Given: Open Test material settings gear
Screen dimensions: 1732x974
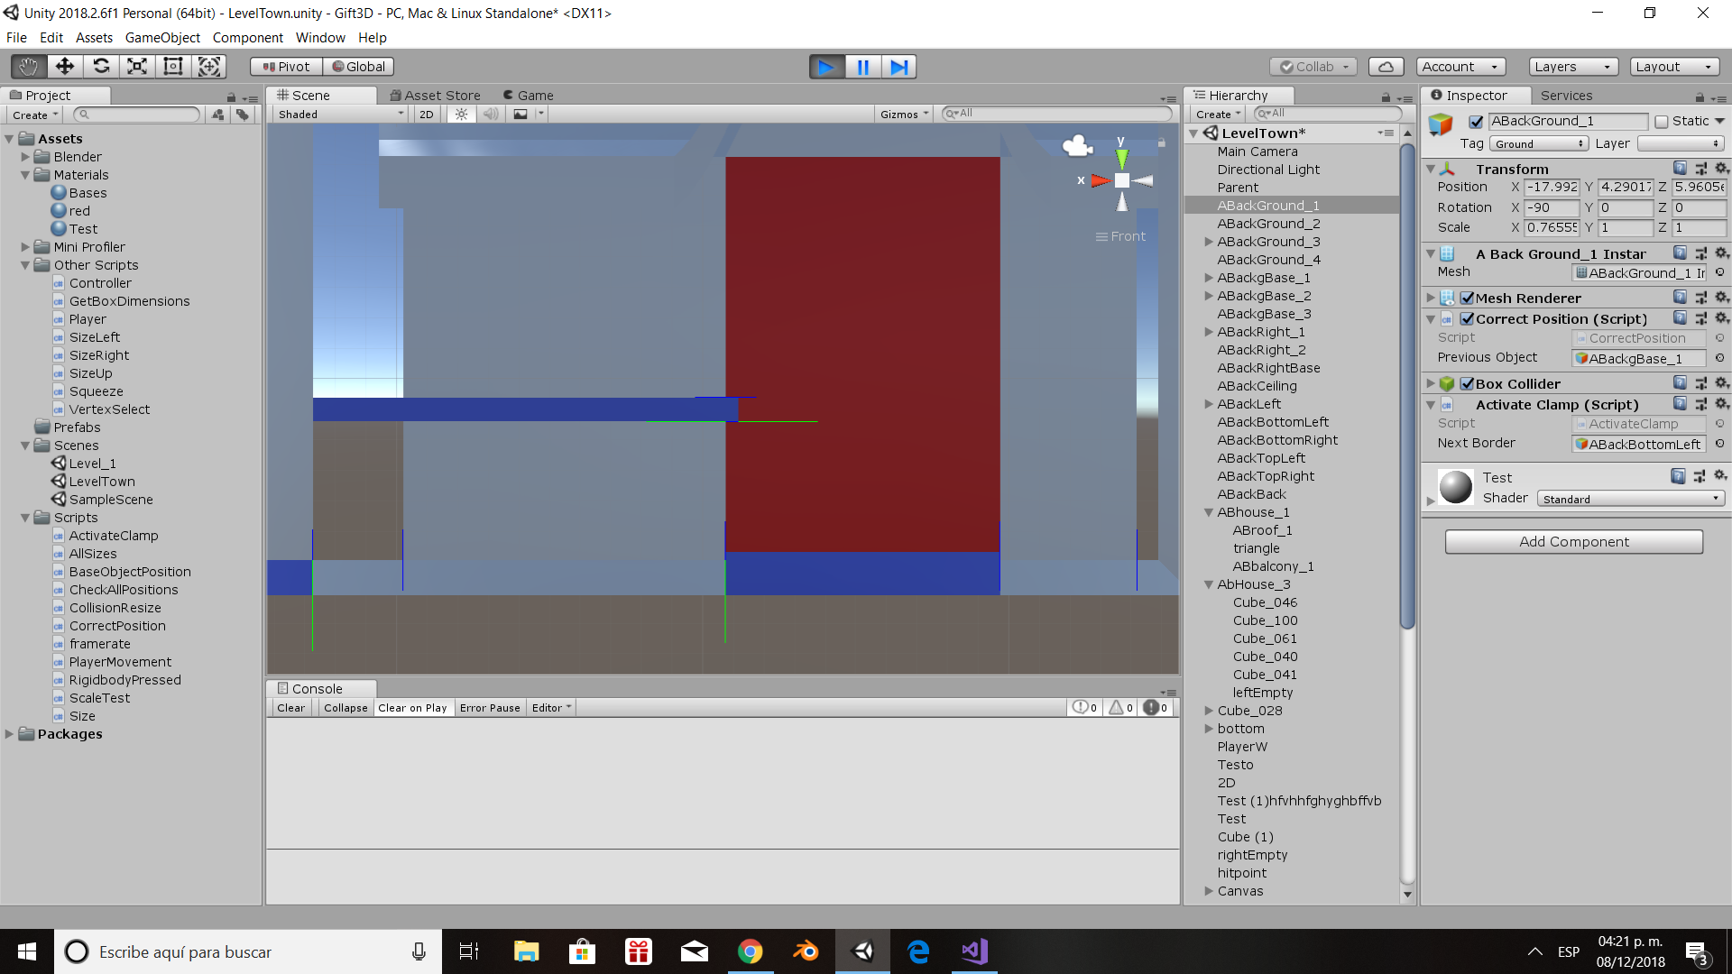Looking at the screenshot, I should (x=1721, y=475).
